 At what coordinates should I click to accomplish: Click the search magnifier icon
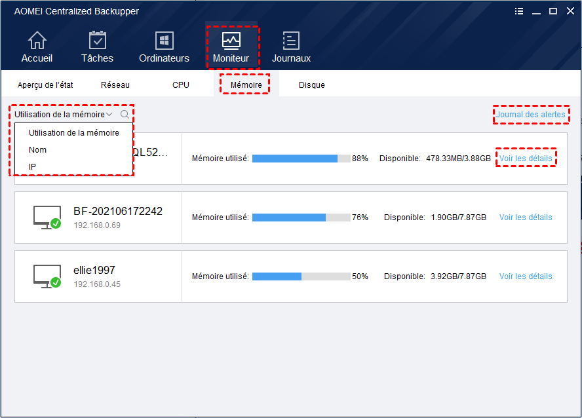tap(125, 114)
